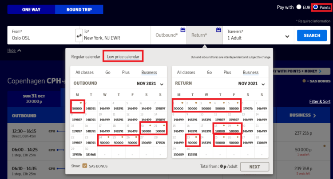Click the NEXT button in calendar
333x179 pixels.
click(255, 167)
